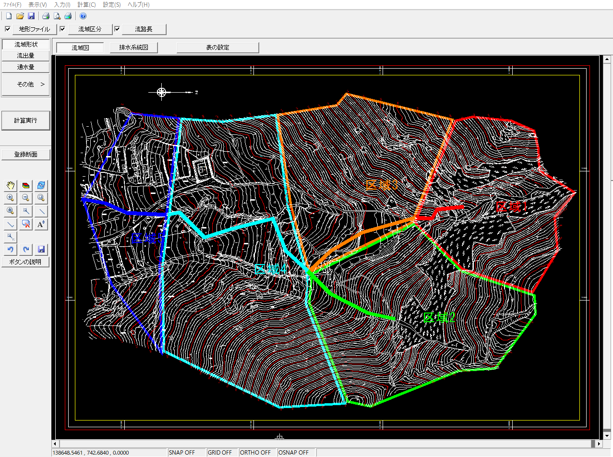
Task: Toggle SNAP OFF in the status bar
Action: [x=182, y=453]
